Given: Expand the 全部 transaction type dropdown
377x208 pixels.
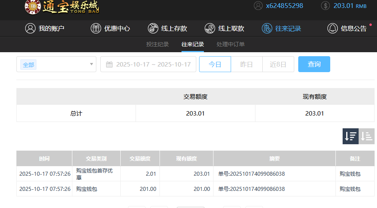Looking at the screenshot, I should [56, 64].
